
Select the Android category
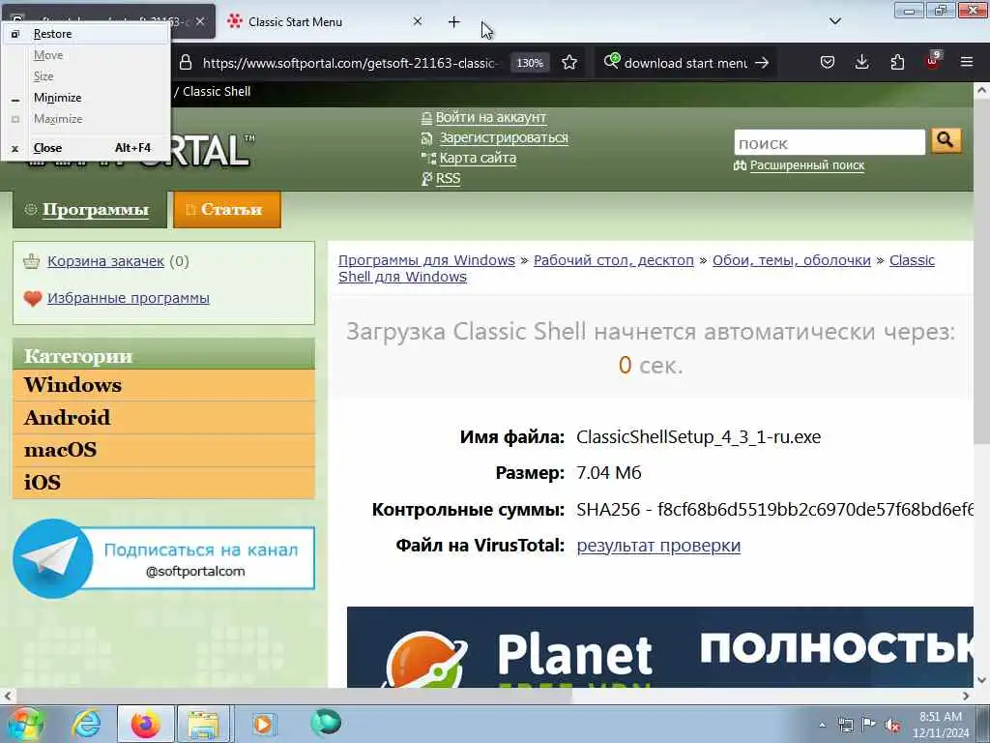[x=163, y=418]
